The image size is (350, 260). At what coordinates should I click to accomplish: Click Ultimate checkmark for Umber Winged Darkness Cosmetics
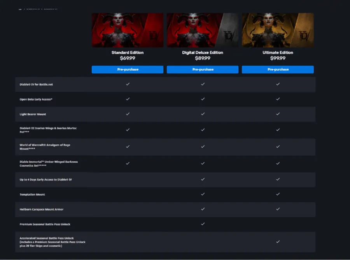(x=278, y=163)
